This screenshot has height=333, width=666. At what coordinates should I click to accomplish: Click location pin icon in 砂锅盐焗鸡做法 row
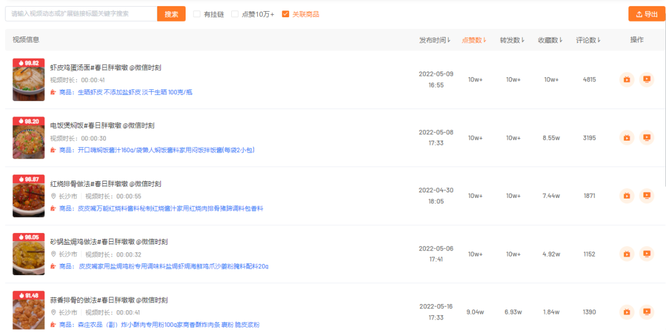pos(53,255)
